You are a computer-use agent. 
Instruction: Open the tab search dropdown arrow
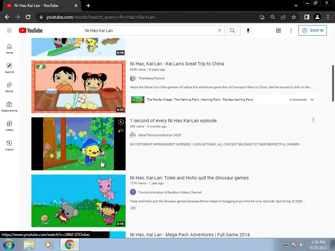pyautogui.click(x=296, y=6)
